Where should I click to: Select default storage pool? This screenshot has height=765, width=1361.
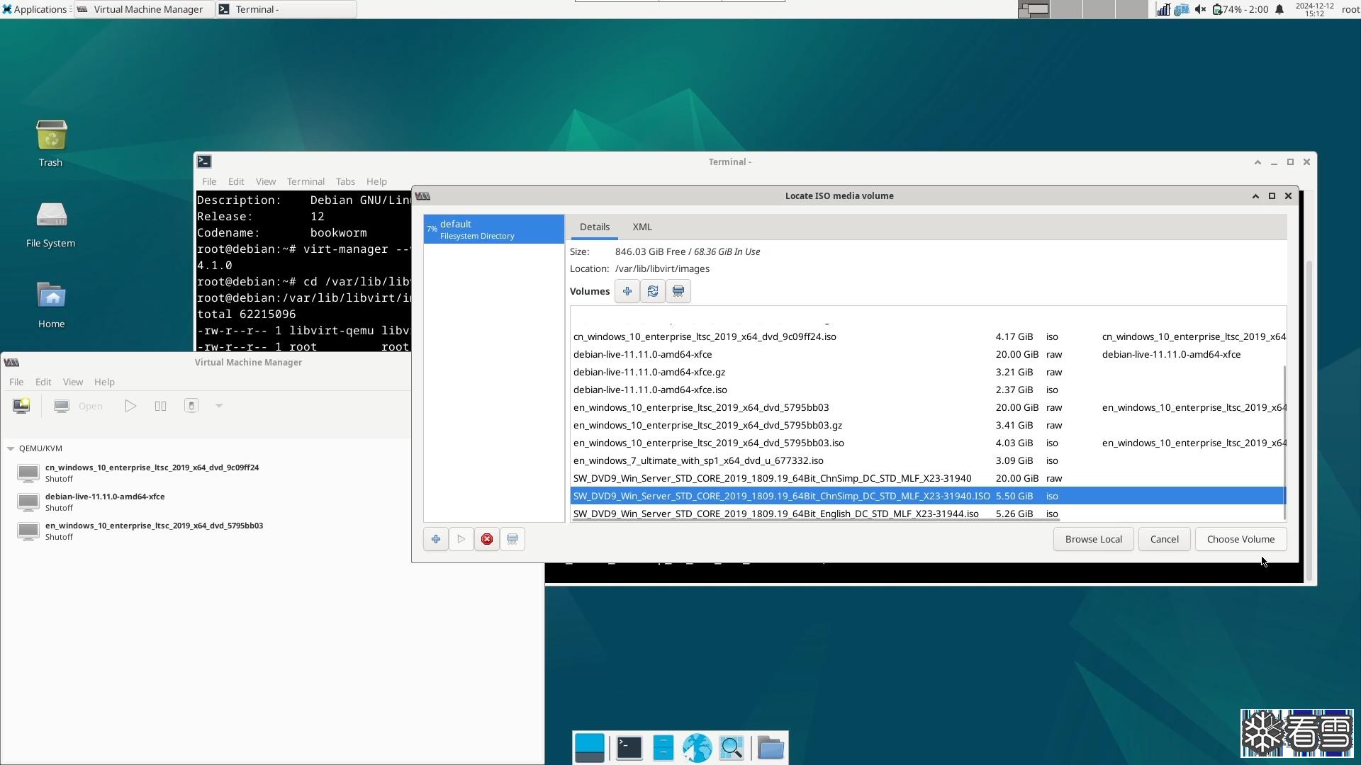pos(494,229)
